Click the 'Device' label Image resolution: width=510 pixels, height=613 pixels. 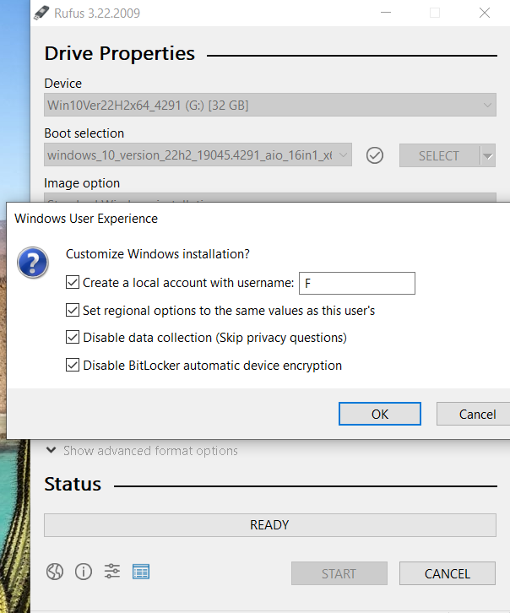coord(63,84)
